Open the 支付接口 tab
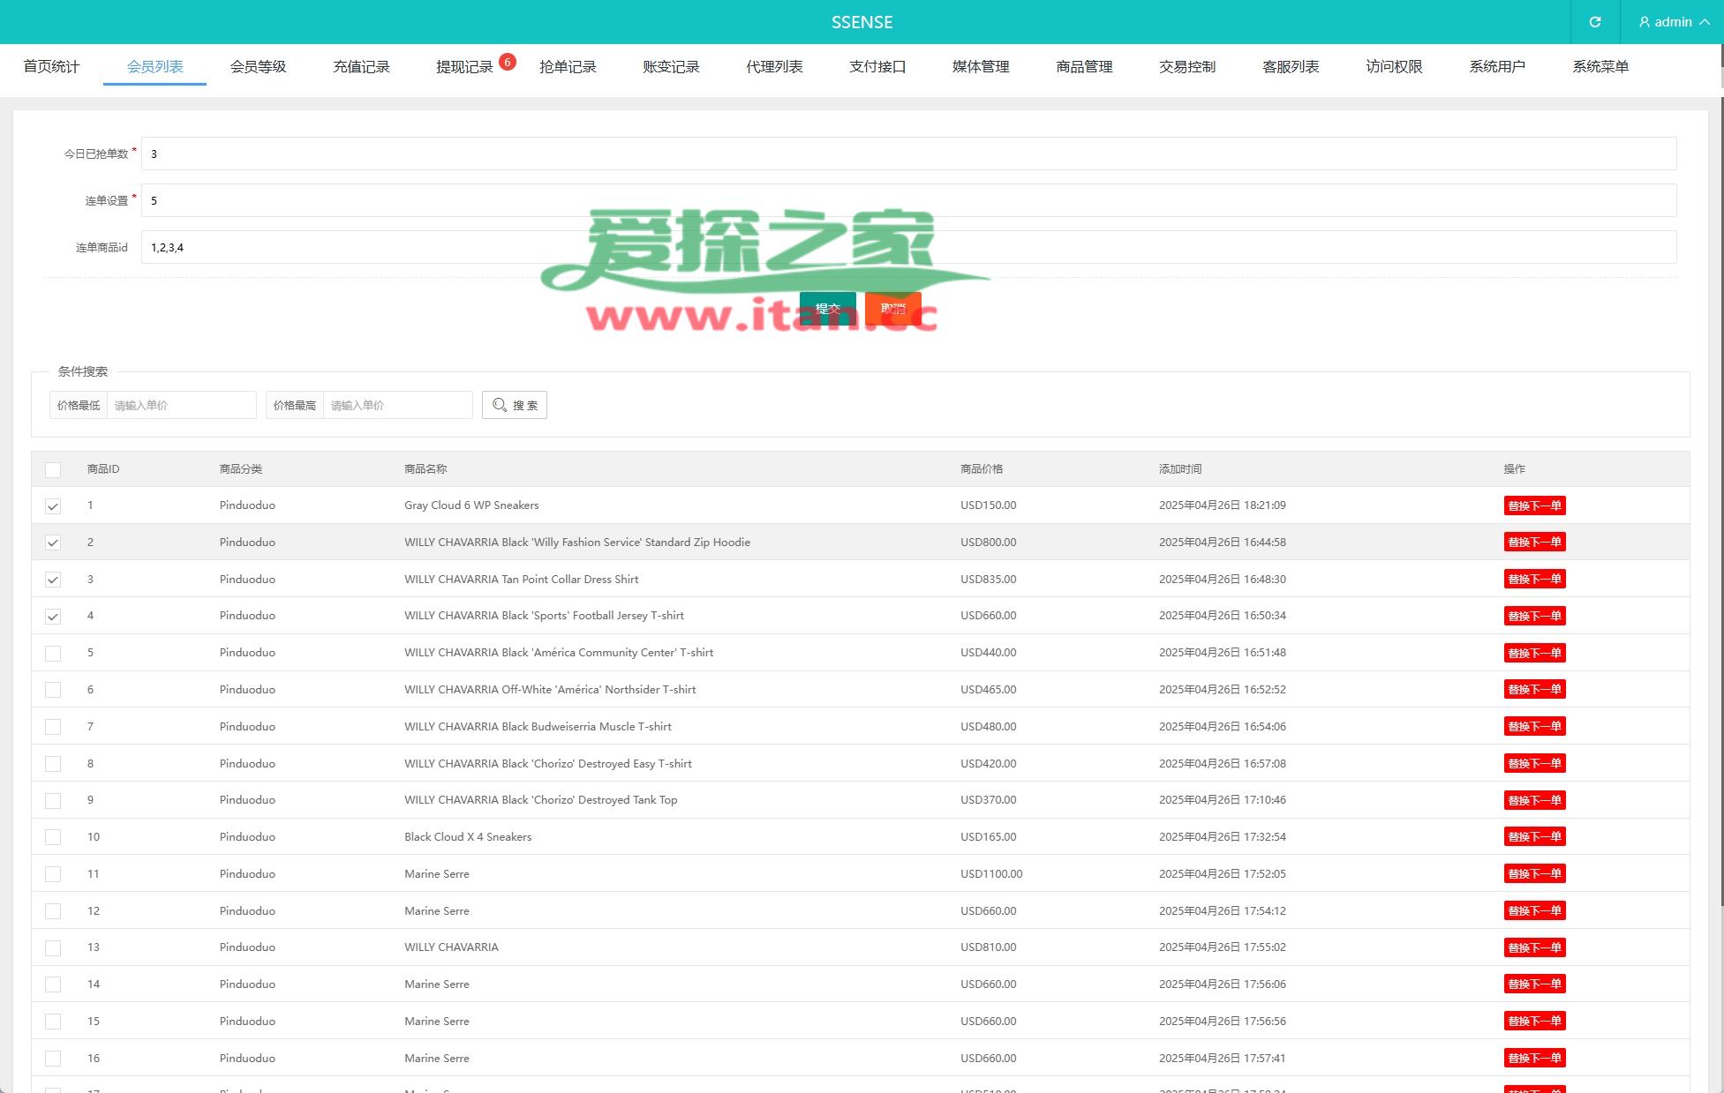 [877, 67]
